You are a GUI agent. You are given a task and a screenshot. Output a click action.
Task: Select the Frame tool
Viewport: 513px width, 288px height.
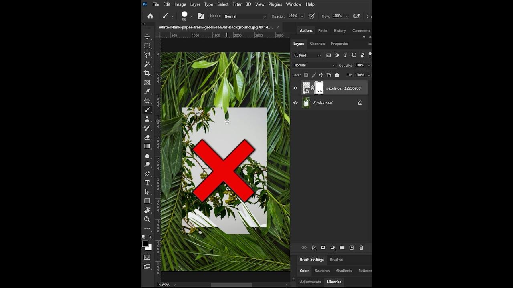tap(147, 82)
